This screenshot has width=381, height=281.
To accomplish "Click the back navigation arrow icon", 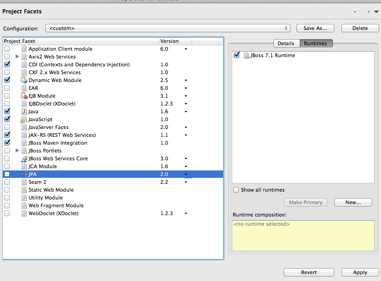I will pyautogui.click(x=349, y=12).
